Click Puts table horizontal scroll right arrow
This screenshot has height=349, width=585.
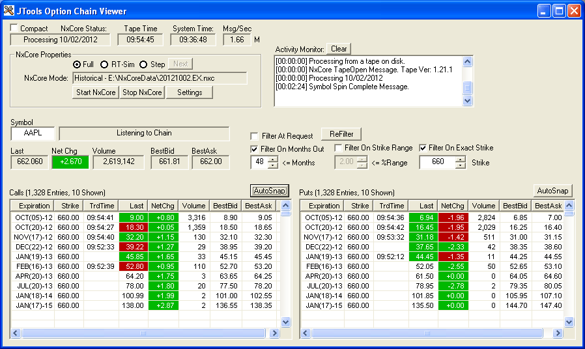(558, 333)
